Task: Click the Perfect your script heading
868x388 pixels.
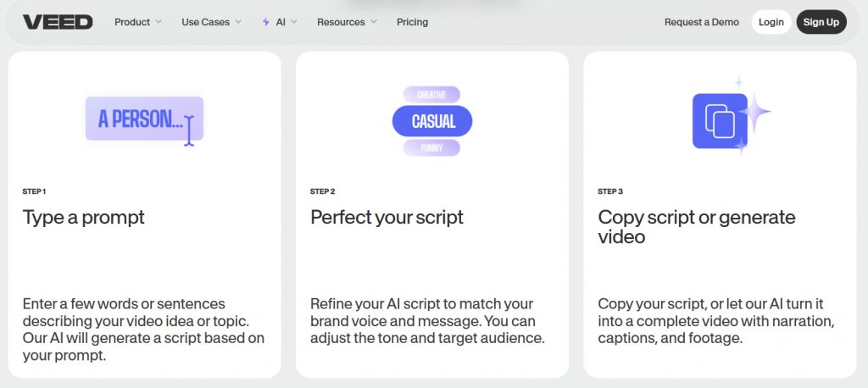Action: (x=387, y=218)
